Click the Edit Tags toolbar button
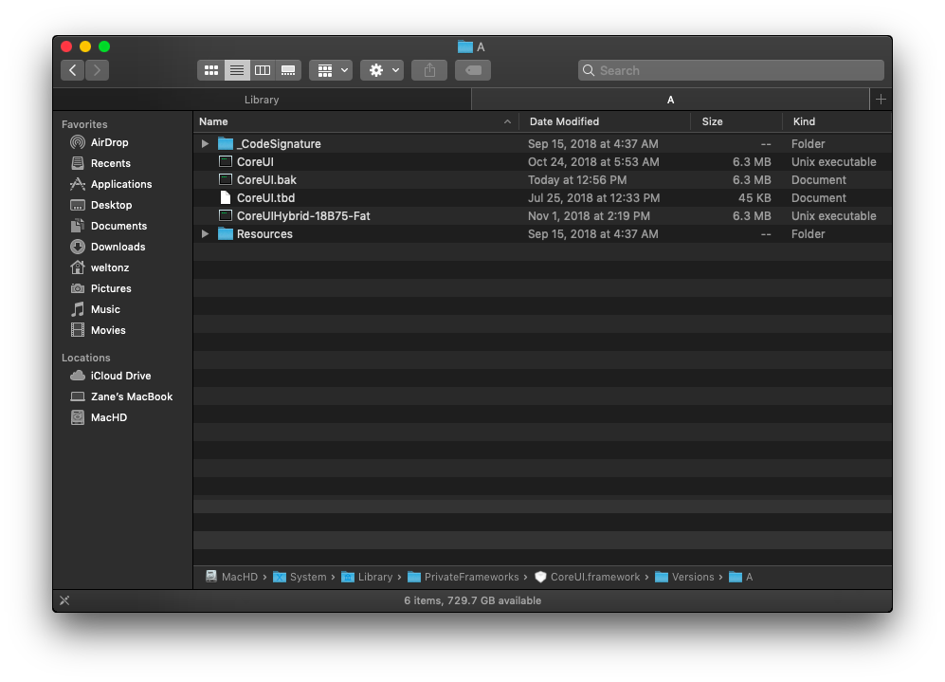The width and height of the screenshot is (945, 682). 472,70
